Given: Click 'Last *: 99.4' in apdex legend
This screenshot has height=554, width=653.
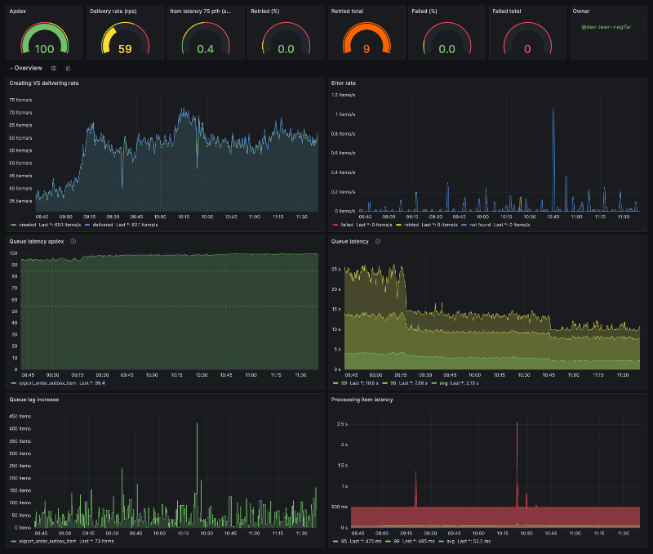Looking at the screenshot, I should tap(92, 383).
